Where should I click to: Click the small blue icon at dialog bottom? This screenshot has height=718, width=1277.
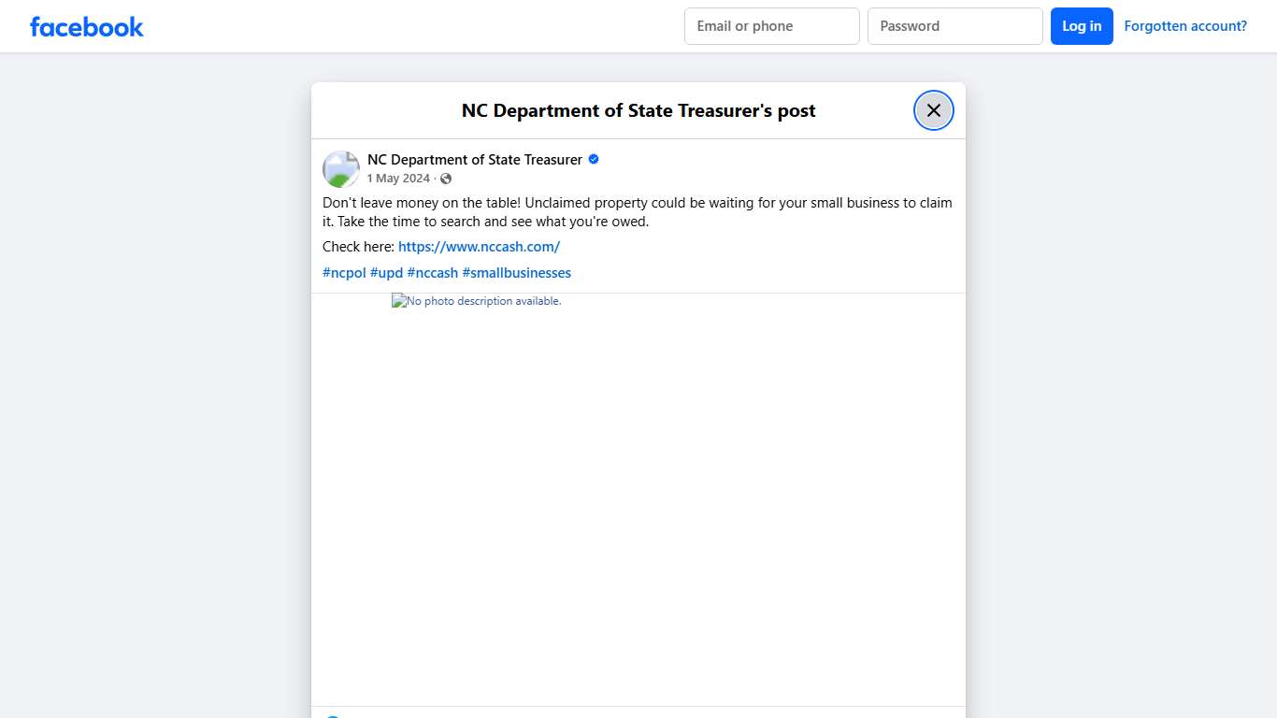pos(333,715)
